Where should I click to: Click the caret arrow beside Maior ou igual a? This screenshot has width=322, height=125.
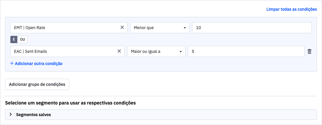pyautogui.click(x=181, y=52)
